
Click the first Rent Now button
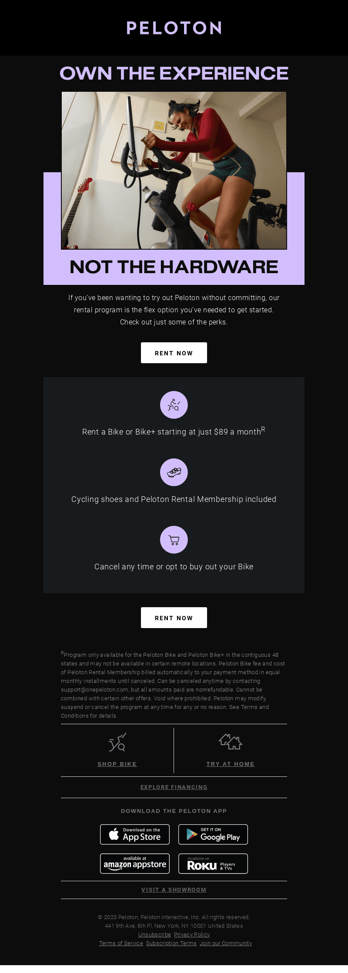(174, 353)
